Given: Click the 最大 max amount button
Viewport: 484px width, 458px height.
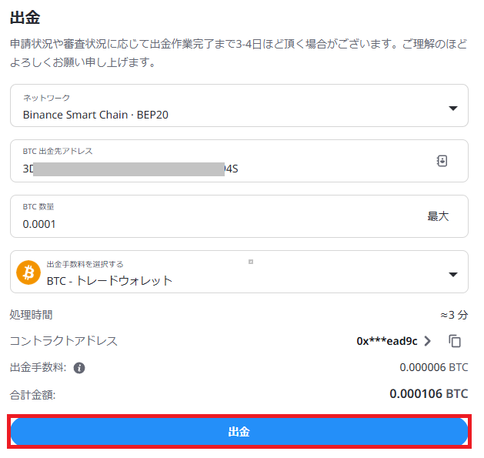Looking at the screenshot, I should [x=438, y=216].
